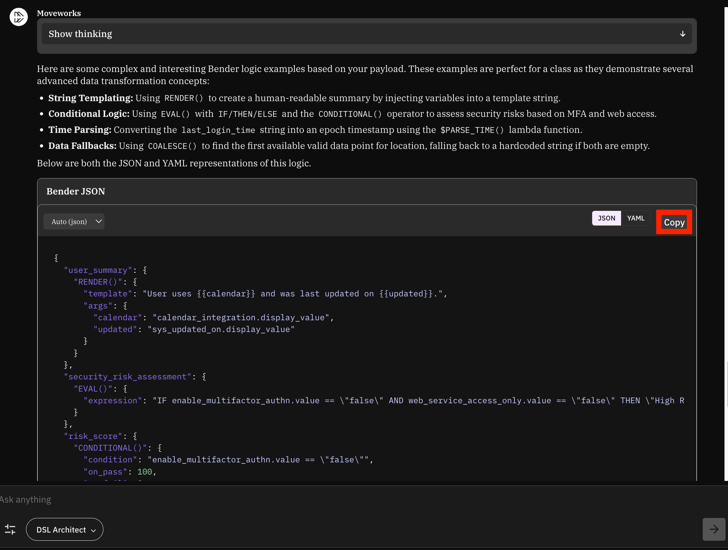Viewport: 728px width, 550px height.
Task: Open the chat settings sliders icon
Action: pyautogui.click(x=10, y=529)
